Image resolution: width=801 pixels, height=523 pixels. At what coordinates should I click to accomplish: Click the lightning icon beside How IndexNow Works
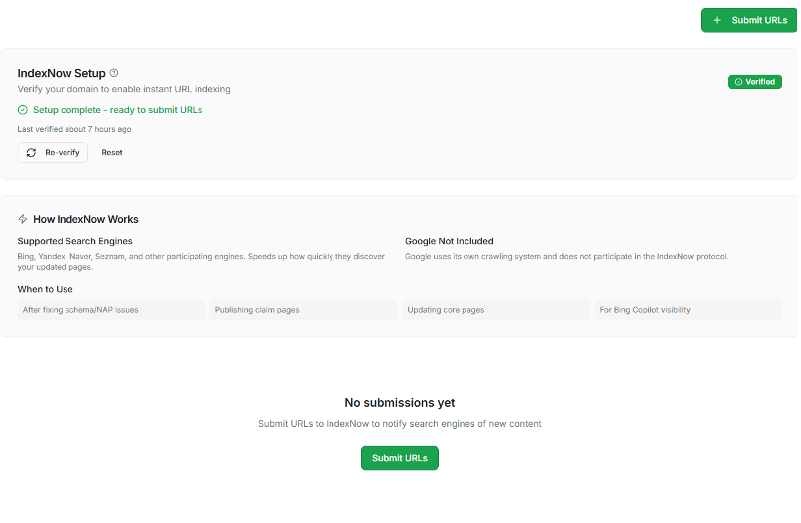tap(23, 219)
